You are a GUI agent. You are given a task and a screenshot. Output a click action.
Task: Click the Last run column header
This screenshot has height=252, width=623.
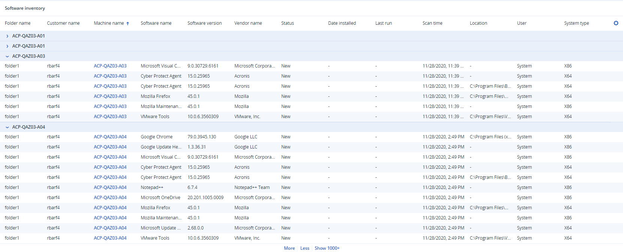(x=383, y=23)
